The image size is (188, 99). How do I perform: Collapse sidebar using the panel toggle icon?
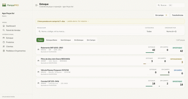37,5
